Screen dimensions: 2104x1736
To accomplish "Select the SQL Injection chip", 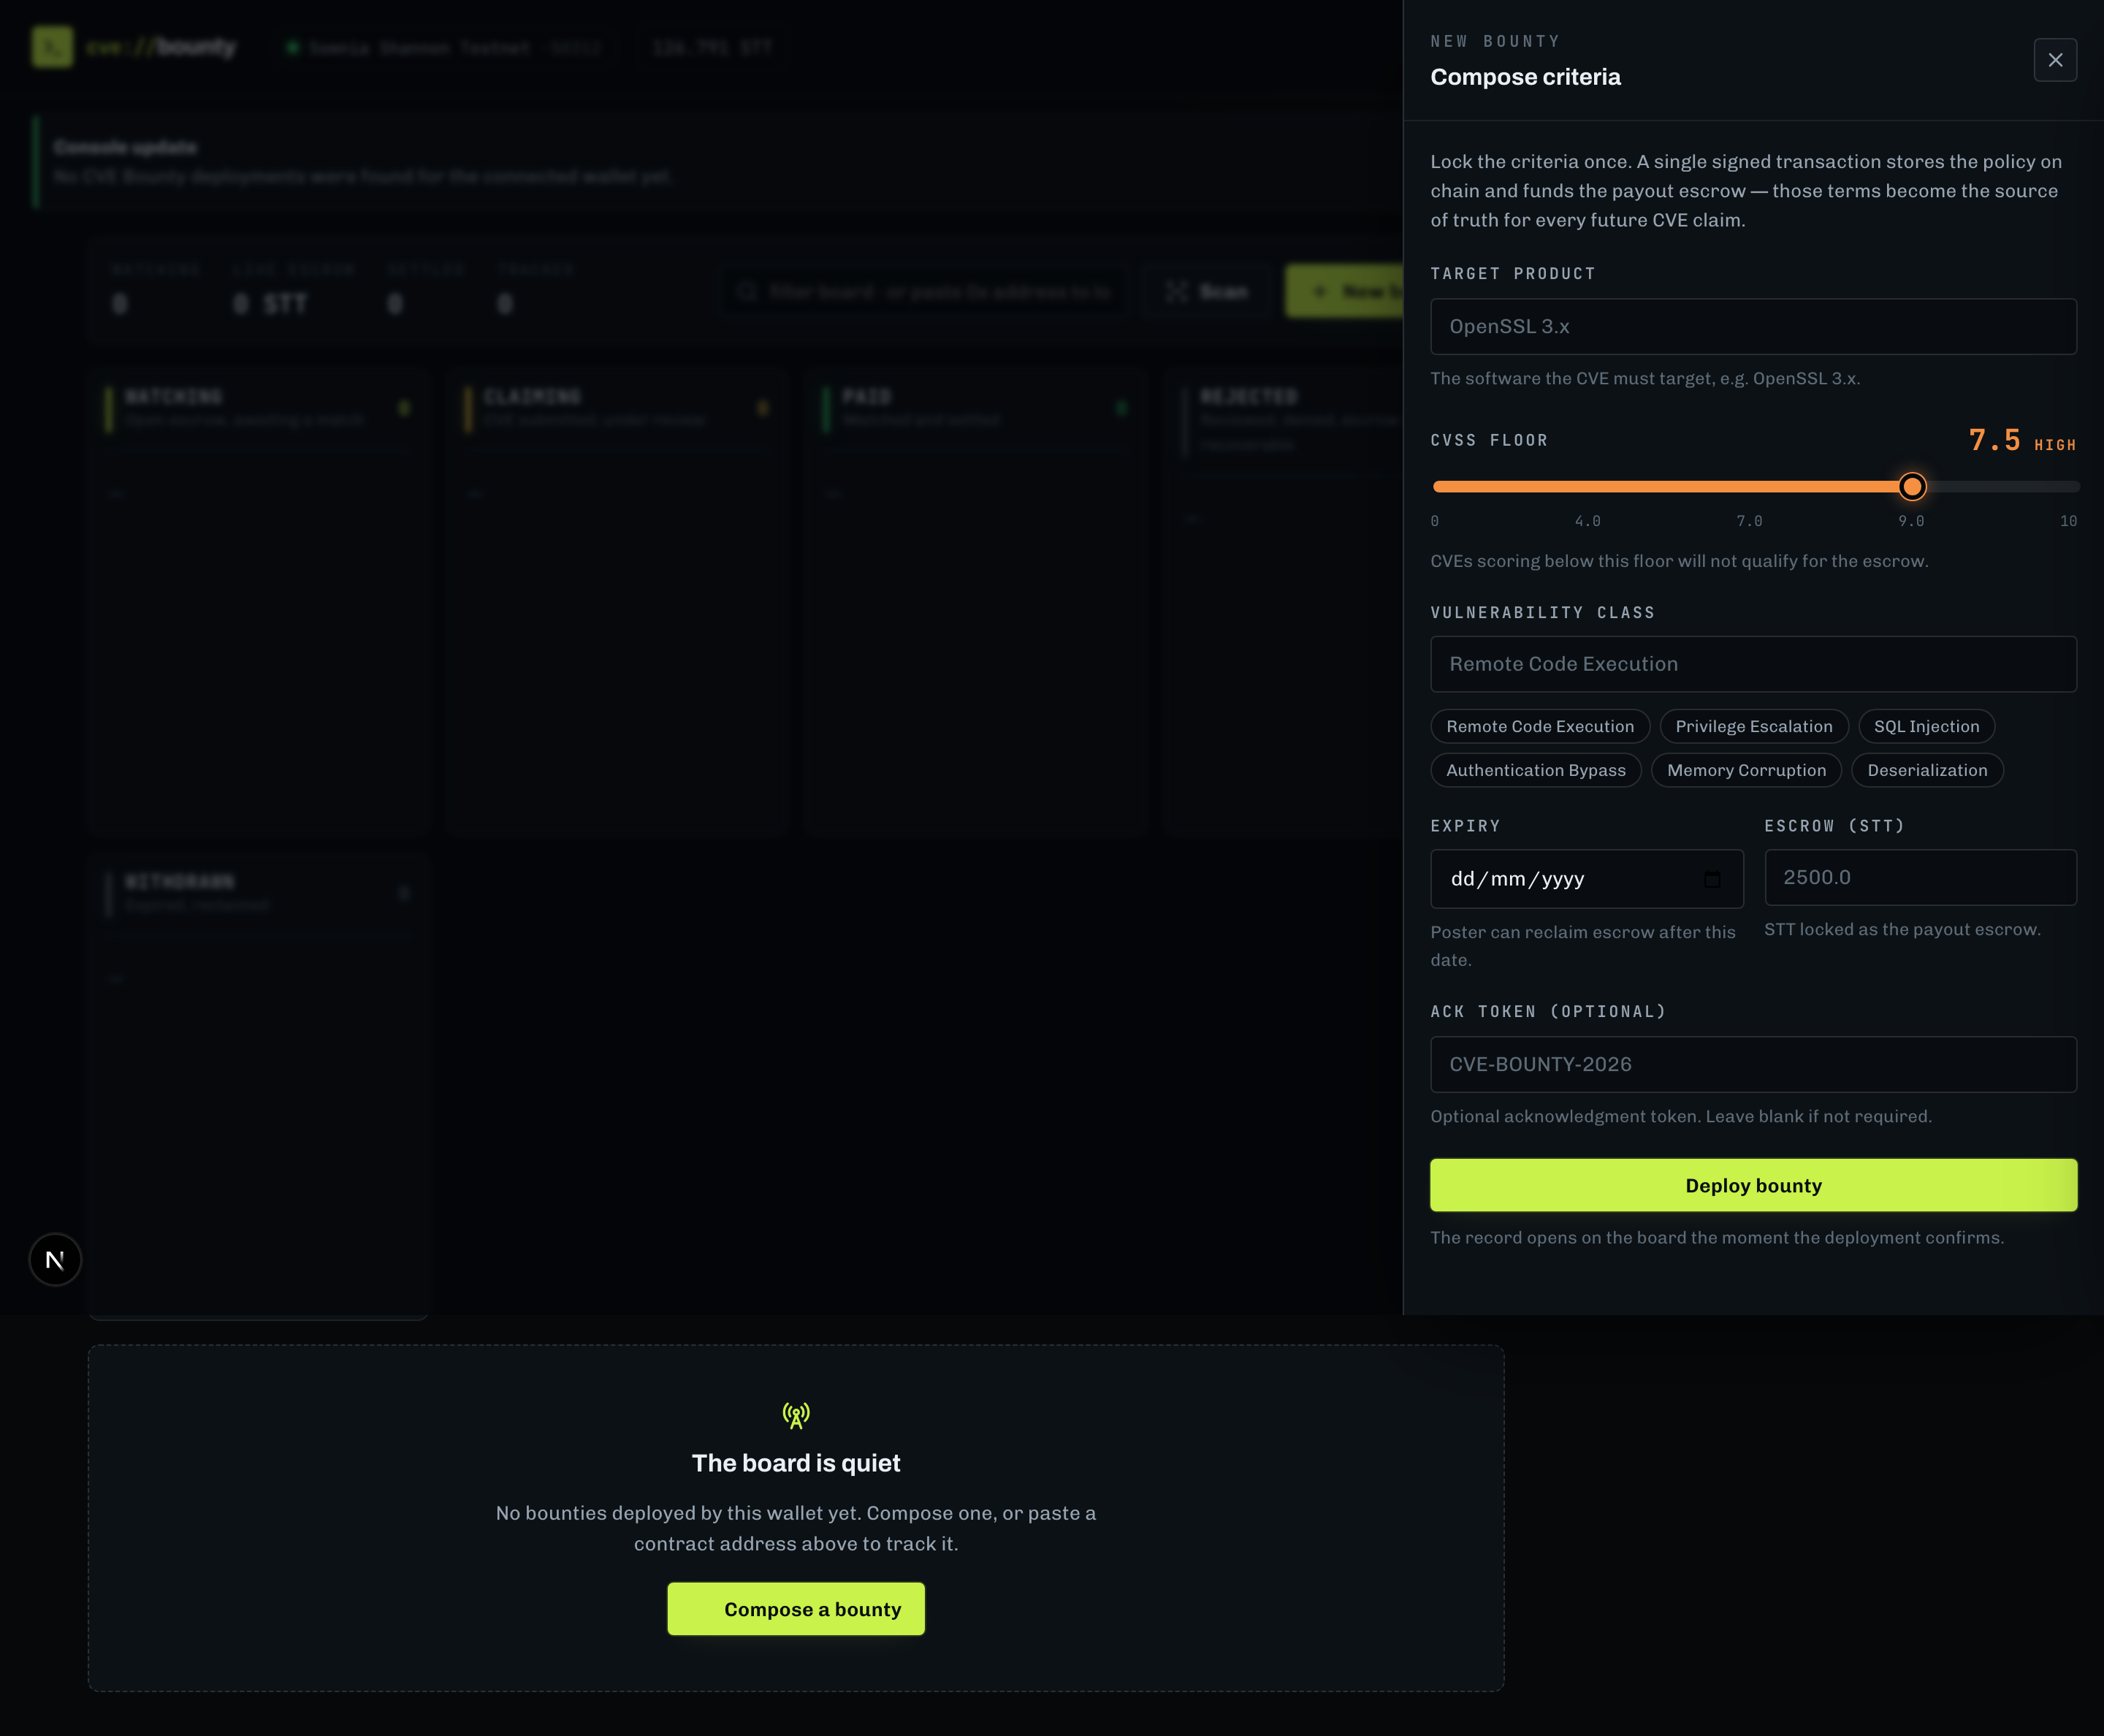I will click(x=1926, y=726).
